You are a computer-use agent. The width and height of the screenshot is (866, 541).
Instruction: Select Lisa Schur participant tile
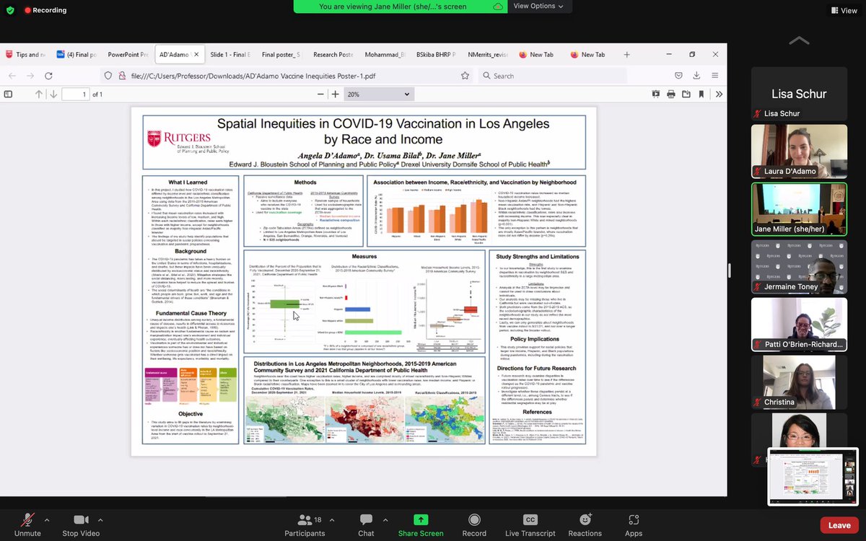[x=799, y=94]
